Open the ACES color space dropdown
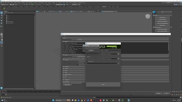 (110, 12)
